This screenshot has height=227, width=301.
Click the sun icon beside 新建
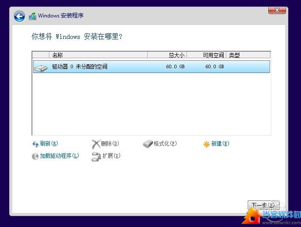(x=206, y=144)
